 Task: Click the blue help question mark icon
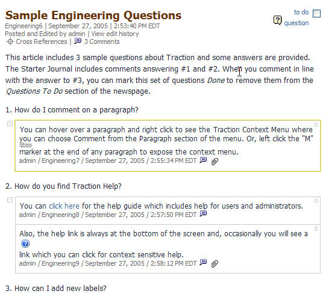point(25,243)
